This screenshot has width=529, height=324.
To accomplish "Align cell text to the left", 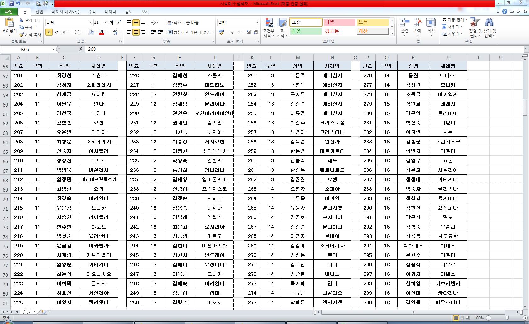I will 129,32.
